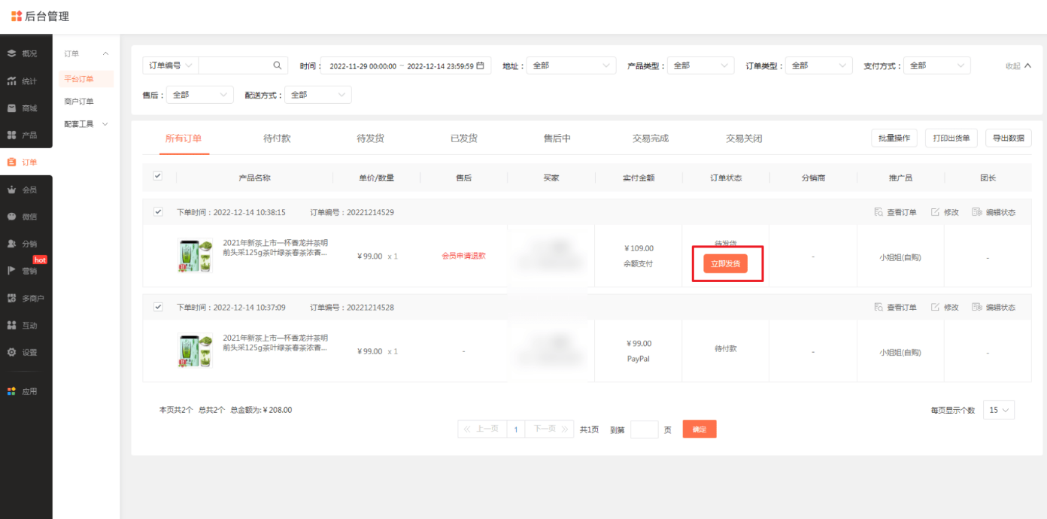
Task: Switch to the 待发货 tab
Action: coord(370,138)
